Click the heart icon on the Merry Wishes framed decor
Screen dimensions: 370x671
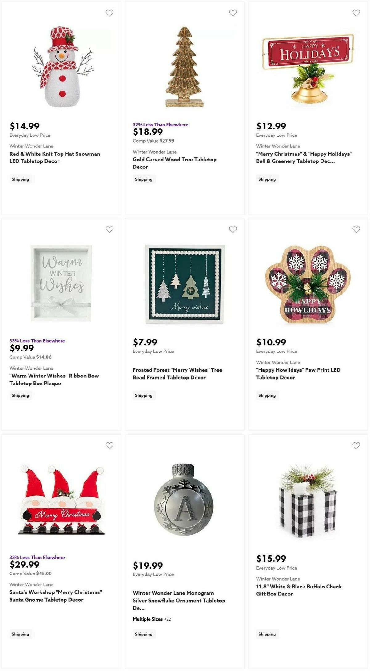tap(233, 229)
